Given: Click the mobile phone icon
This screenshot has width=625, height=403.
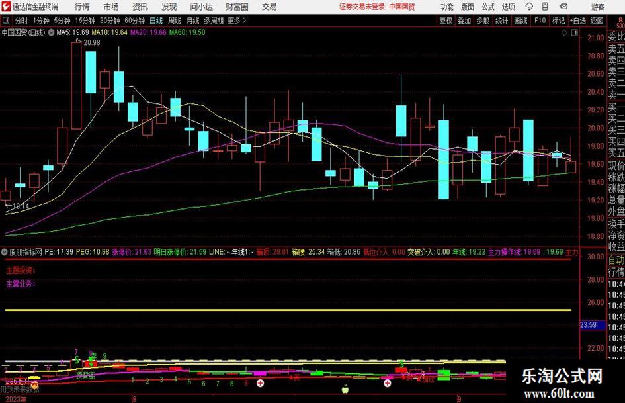Looking at the screenshot, I should coord(545,7).
